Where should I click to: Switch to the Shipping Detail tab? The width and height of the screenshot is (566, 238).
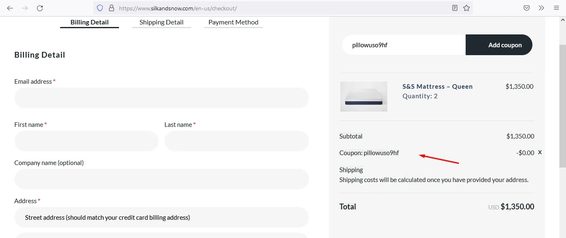[x=161, y=22]
